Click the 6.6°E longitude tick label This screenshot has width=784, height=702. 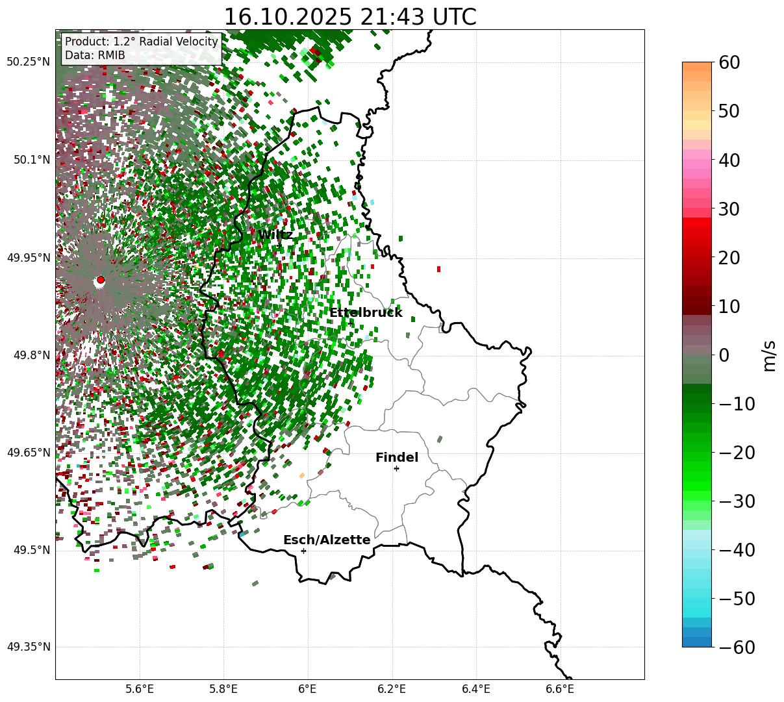pyautogui.click(x=560, y=688)
